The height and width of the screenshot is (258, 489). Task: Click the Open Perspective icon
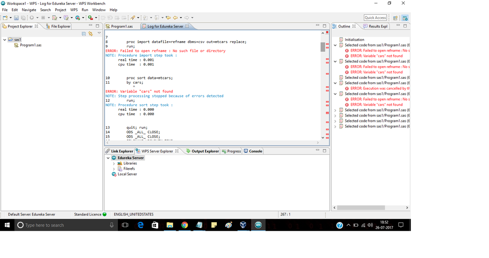tap(395, 18)
